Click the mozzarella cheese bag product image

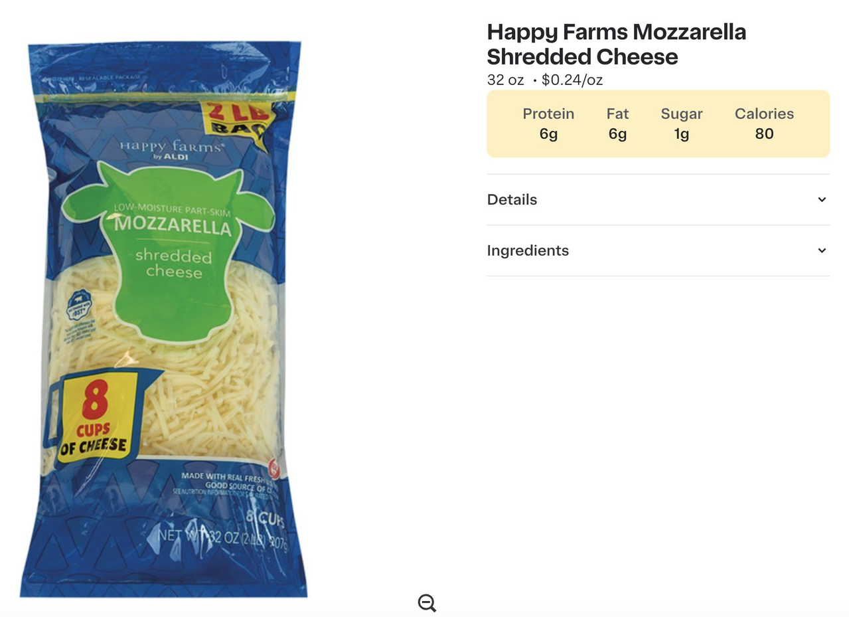pos(163,319)
